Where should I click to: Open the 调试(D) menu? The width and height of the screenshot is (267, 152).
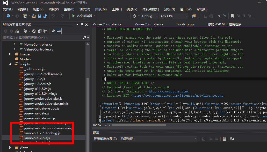[85, 9]
